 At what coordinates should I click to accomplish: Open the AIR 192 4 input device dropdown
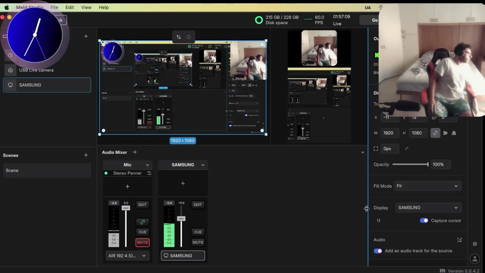[x=127, y=256]
